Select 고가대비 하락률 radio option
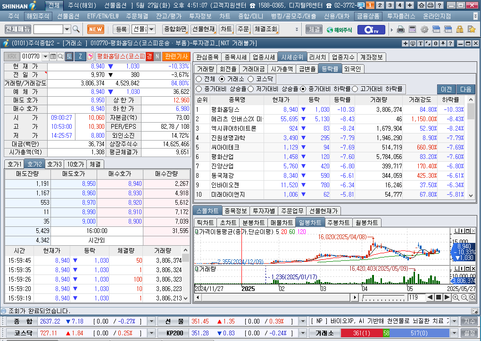Screen dimensions: 481x341 click(355, 89)
